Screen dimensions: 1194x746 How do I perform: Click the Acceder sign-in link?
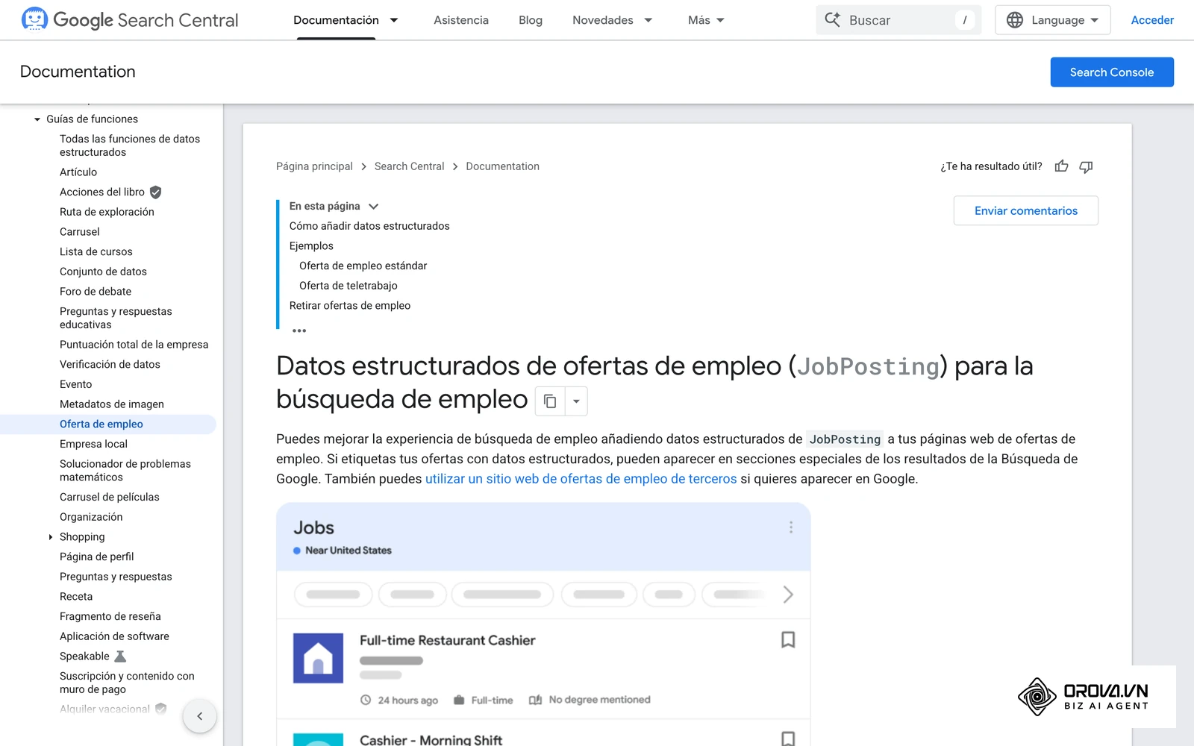click(x=1152, y=20)
